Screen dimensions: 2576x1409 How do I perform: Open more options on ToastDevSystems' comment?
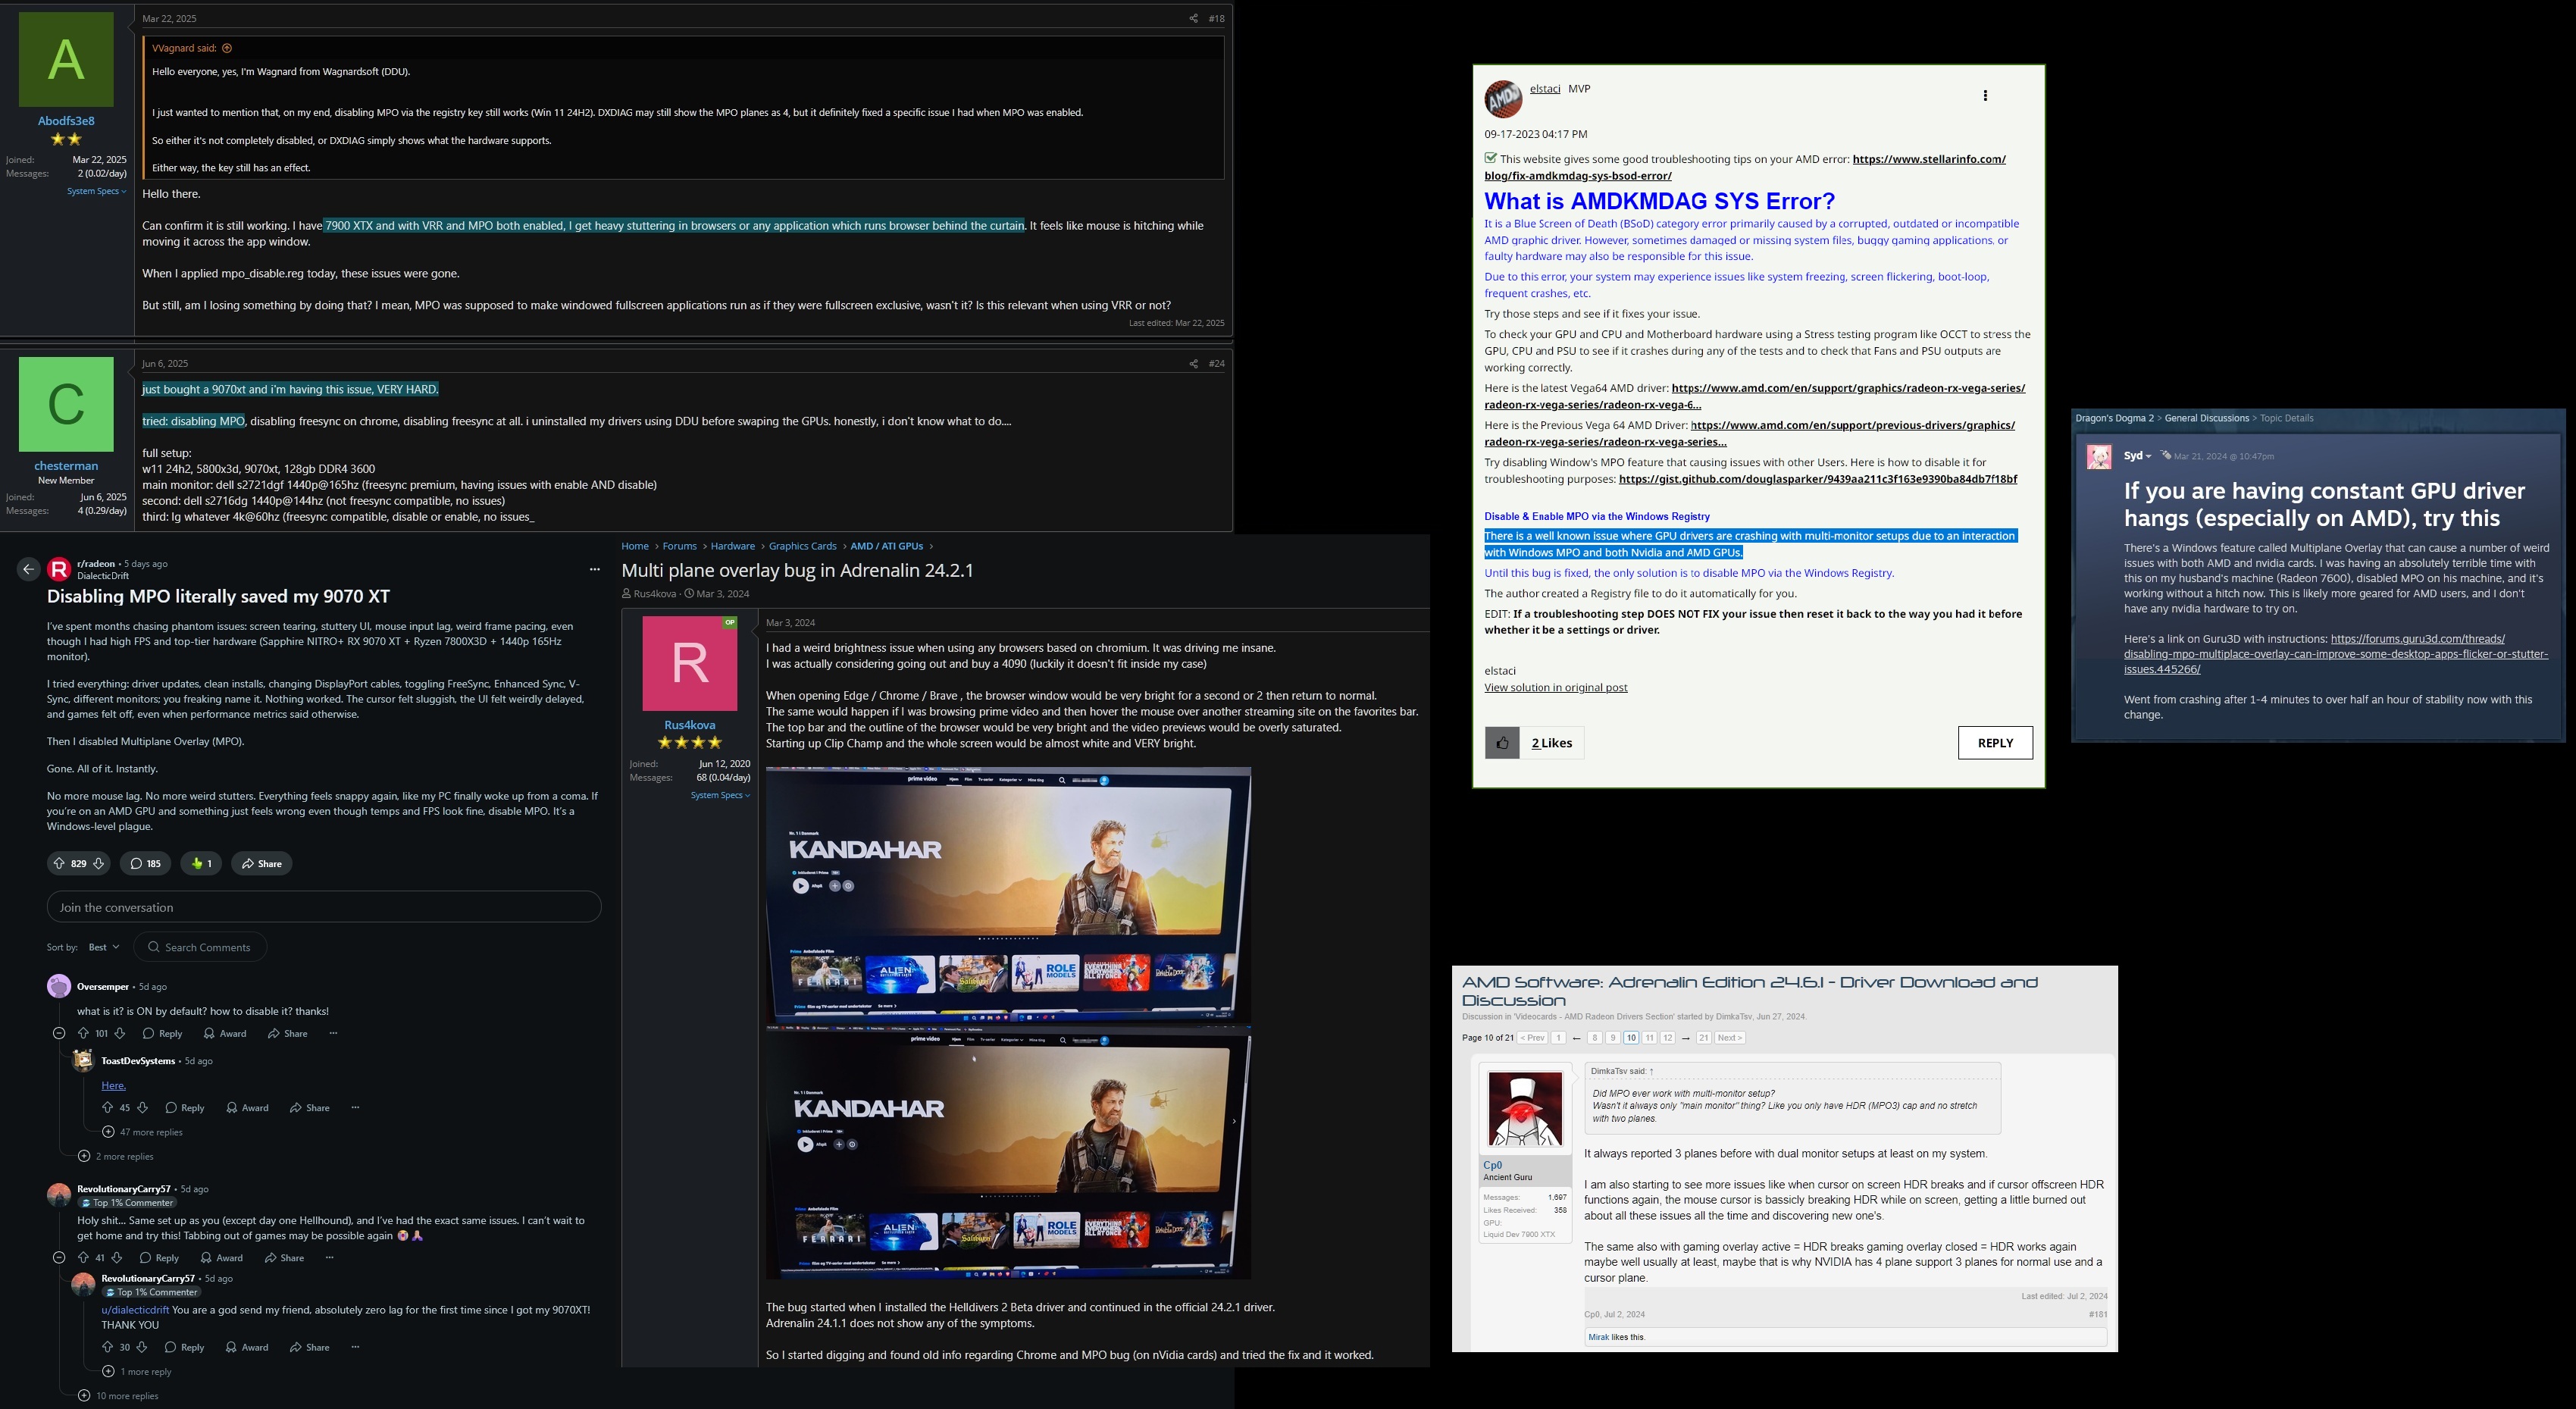355,1107
